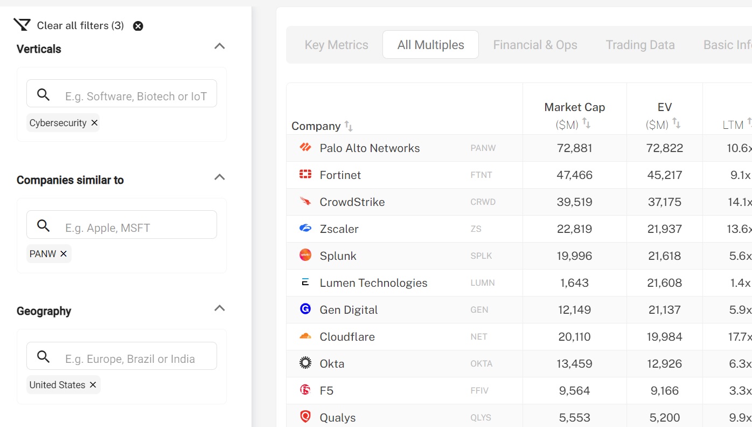The image size is (752, 427).
Task: Open the Lumen Technologies company link
Action: click(373, 283)
